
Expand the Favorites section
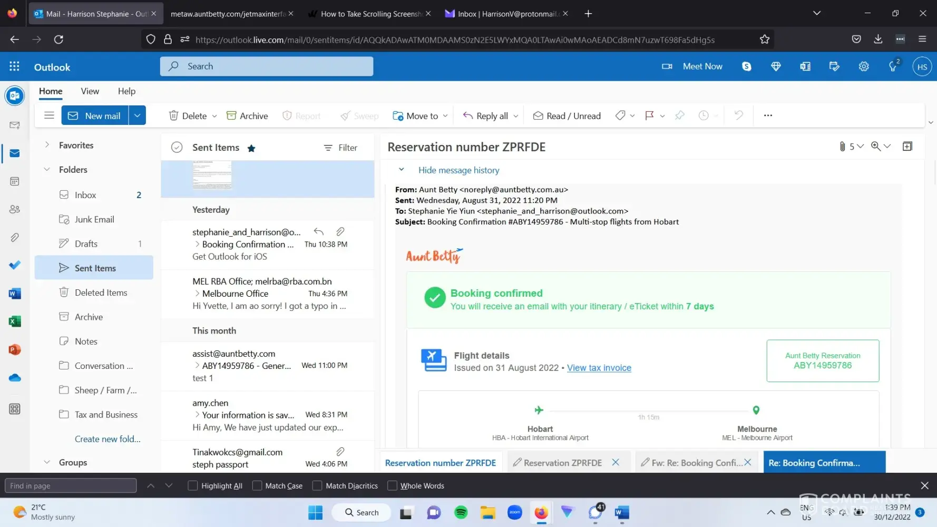[47, 145]
